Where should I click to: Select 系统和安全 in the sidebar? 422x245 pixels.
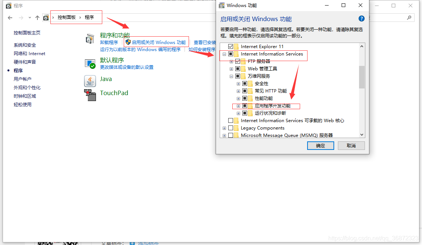[25, 45]
